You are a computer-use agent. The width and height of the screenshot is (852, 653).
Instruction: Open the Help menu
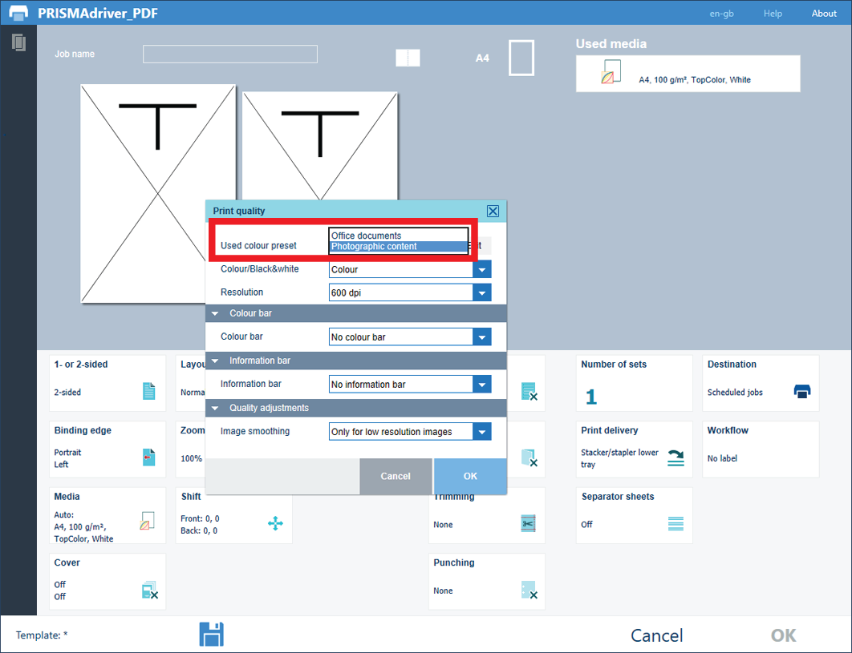[772, 14]
